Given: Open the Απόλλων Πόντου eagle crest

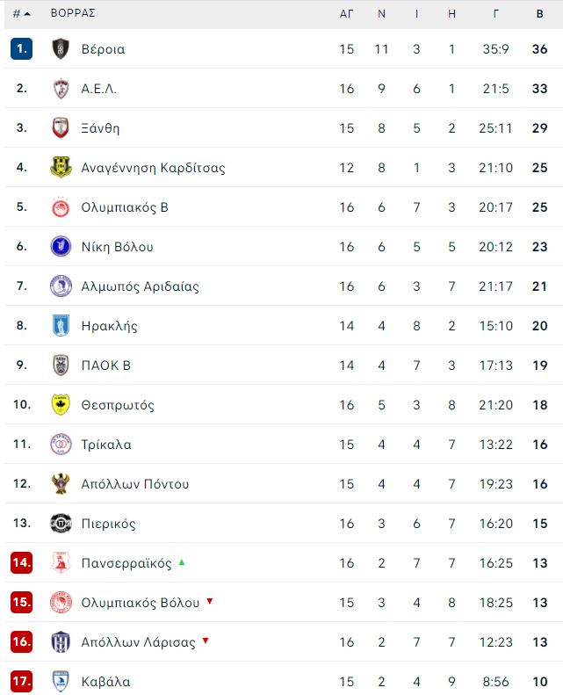Looking at the screenshot, I should (x=61, y=483).
